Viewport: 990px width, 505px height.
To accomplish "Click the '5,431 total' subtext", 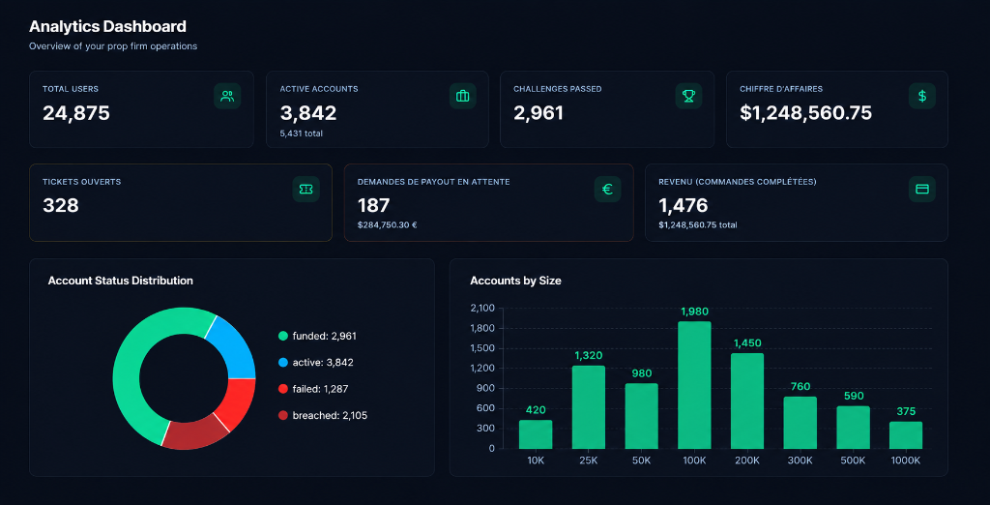I will (x=302, y=134).
